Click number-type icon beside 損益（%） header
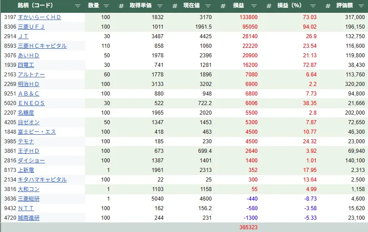Image resolution: width=368 pixels, height=232 pixels. [x=269, y=6]
